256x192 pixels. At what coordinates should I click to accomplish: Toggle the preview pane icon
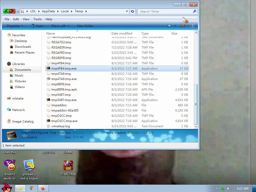click(183, 26)
